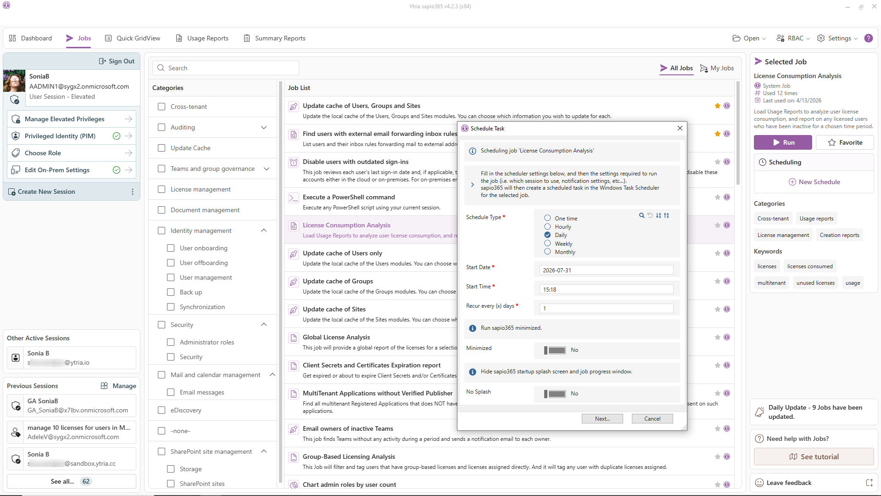Click the jobs Search box
This screenshot has height=496, width=881.
[x=226, y=68]
